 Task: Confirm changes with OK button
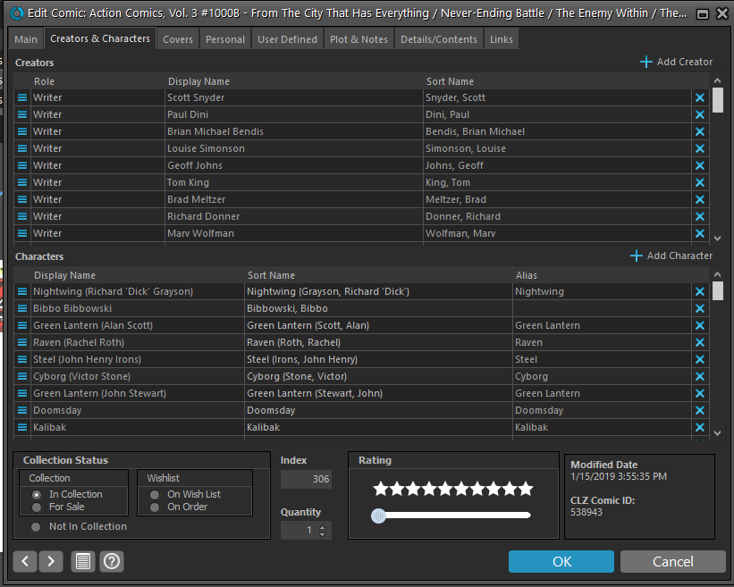(561, 561)
